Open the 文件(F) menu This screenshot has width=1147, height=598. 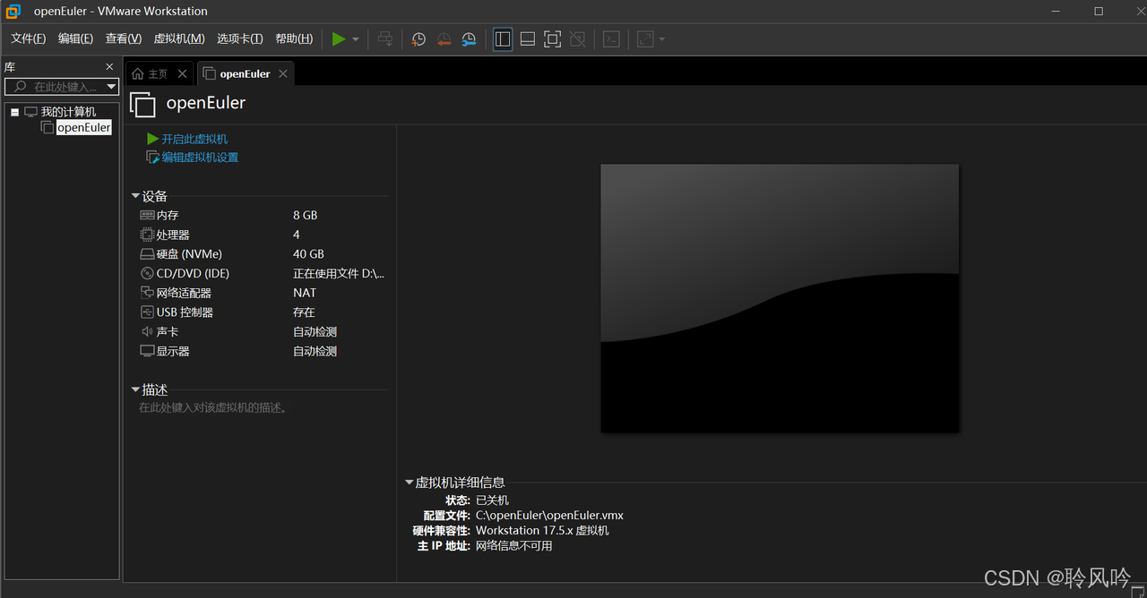point(28,38)
